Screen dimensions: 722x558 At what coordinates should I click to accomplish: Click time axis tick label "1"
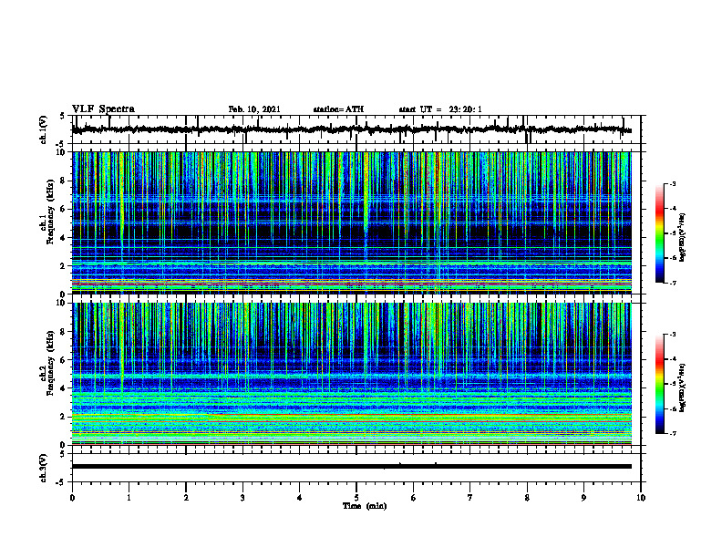click(129, 498)
